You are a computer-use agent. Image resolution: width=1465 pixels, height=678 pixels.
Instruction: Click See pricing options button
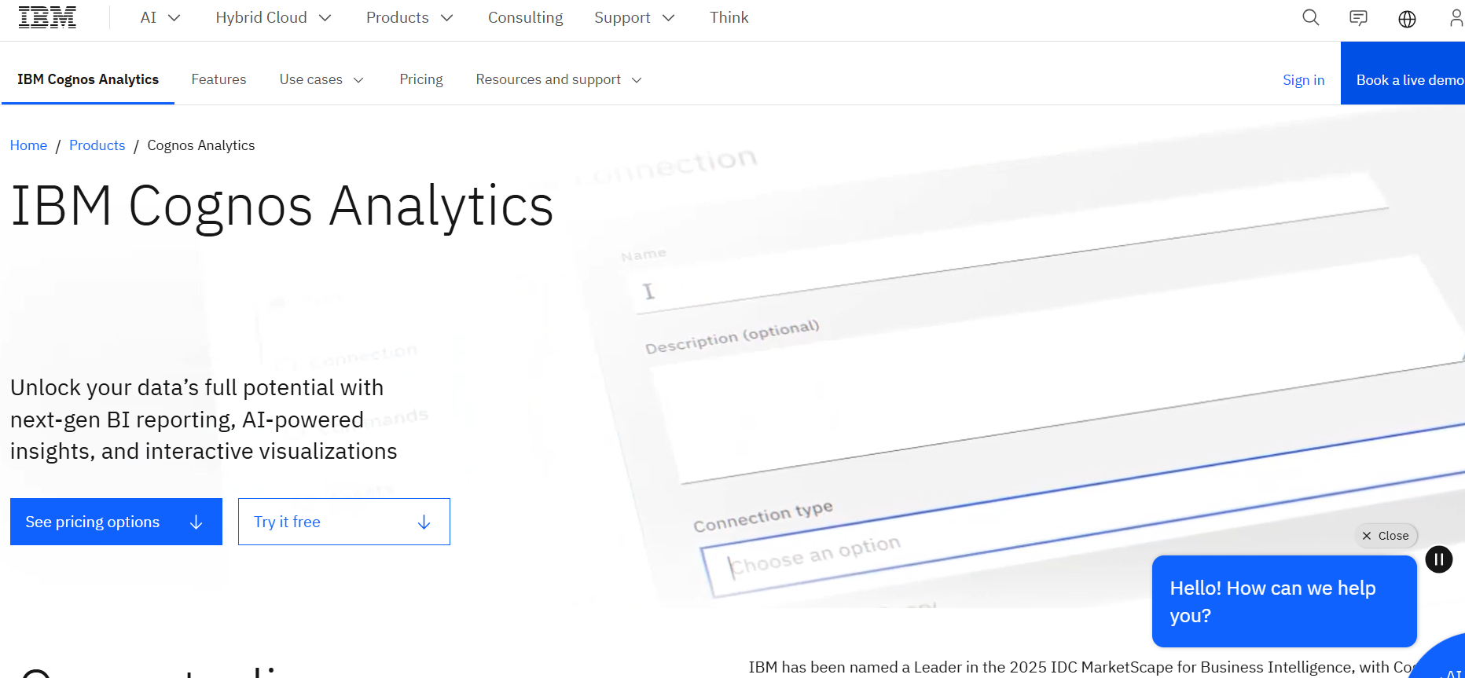(116, 522)
